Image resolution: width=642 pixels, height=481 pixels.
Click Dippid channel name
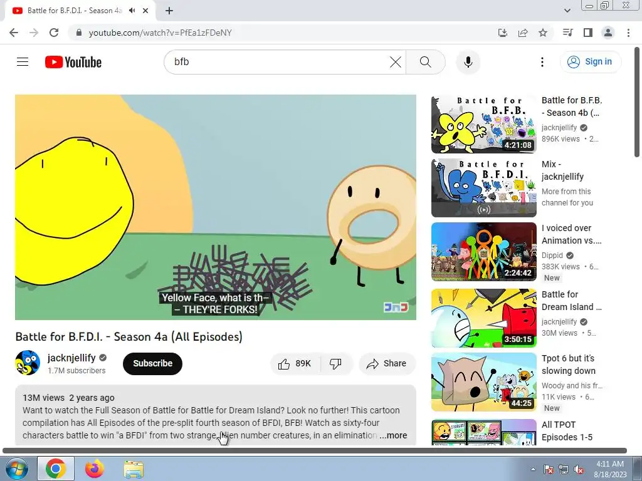(552, 256)
